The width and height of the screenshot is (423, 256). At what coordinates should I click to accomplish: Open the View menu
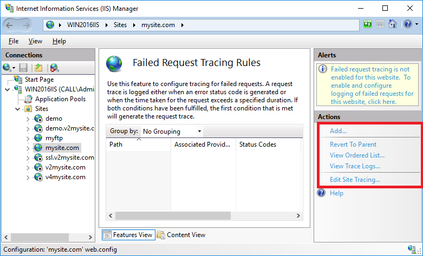(x=35, y=41)
